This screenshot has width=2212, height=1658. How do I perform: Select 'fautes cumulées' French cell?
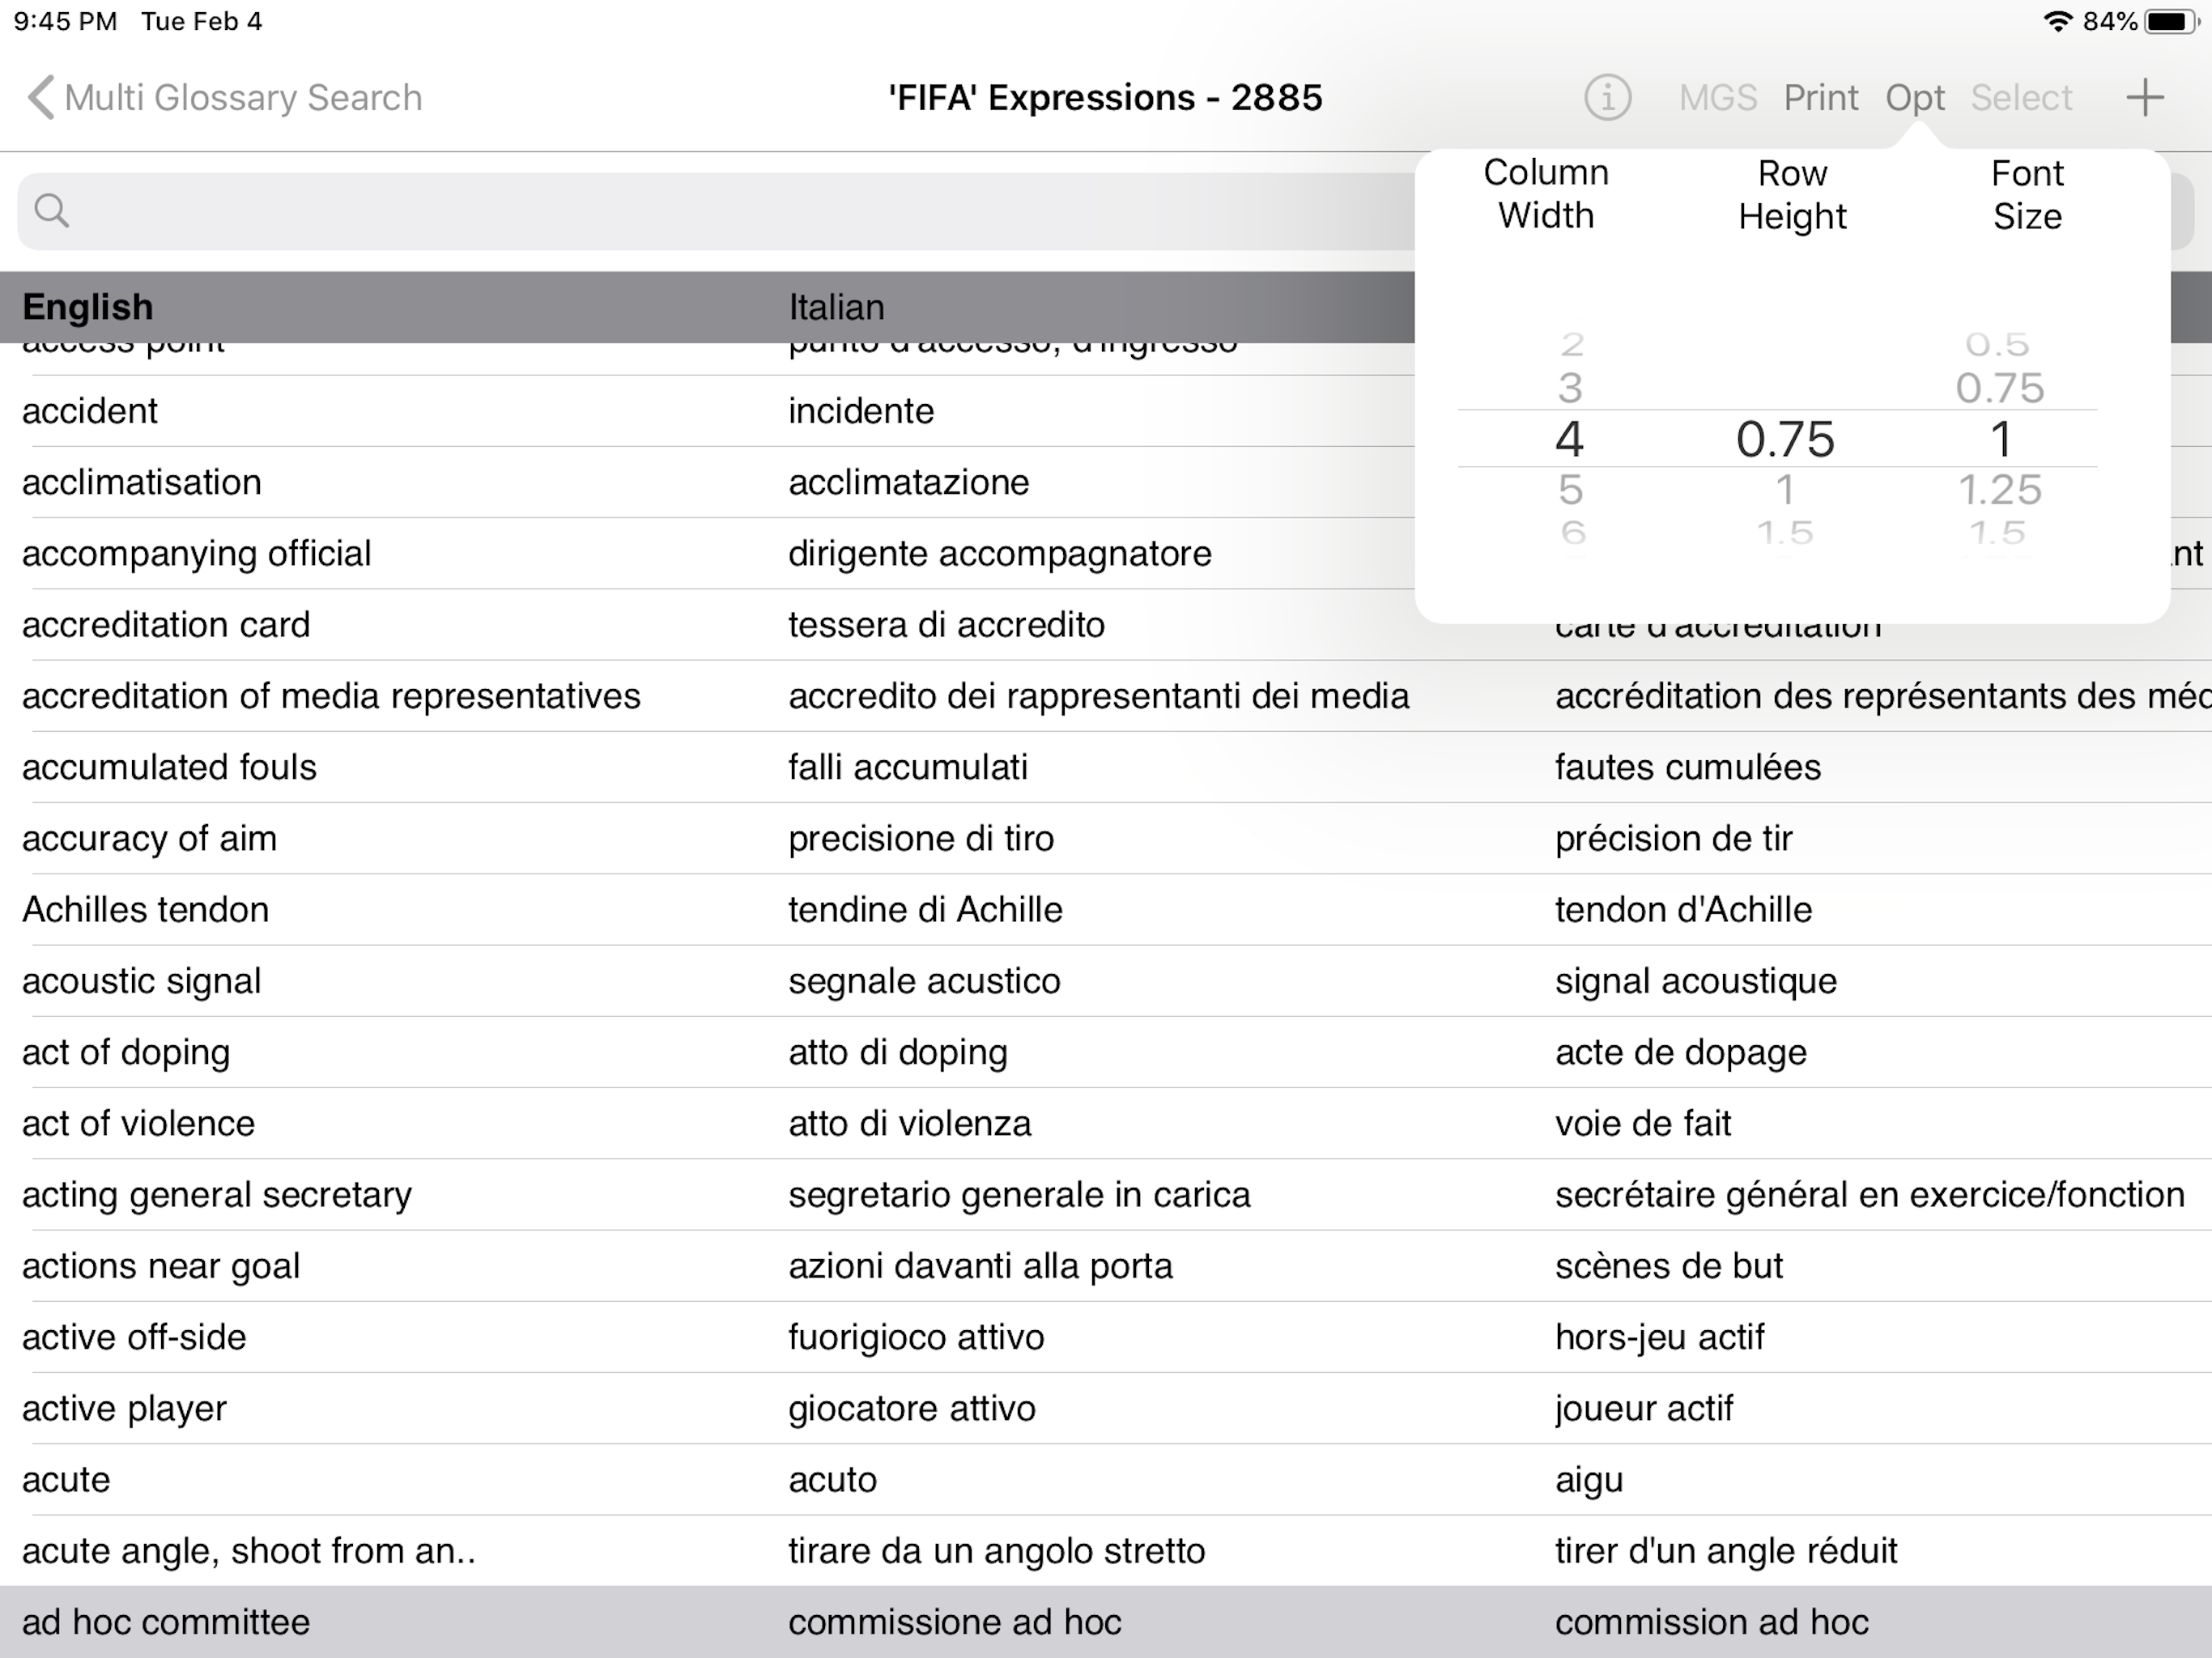[1688, 767]
